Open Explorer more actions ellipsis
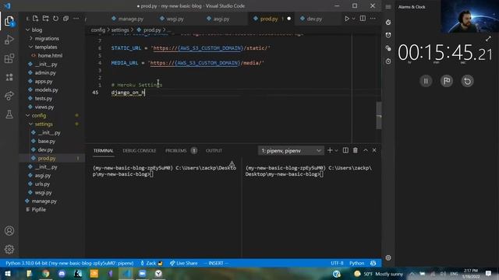 point(76,19)
